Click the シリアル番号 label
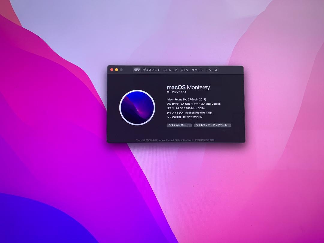324x243 pixels. pyautogui.click(x=174, y=117)
